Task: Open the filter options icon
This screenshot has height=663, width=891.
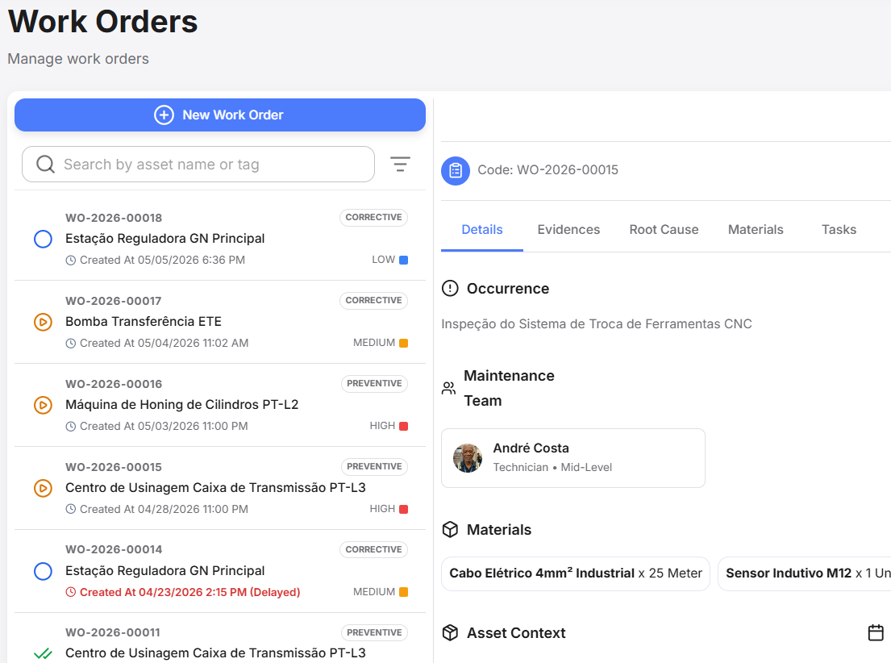Action: pyautogui.click(x=400, y=165)
